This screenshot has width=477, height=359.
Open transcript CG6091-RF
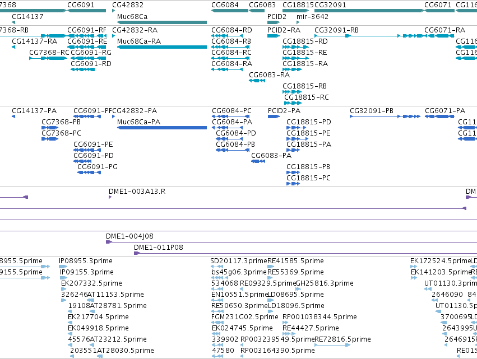click(87, 30)
